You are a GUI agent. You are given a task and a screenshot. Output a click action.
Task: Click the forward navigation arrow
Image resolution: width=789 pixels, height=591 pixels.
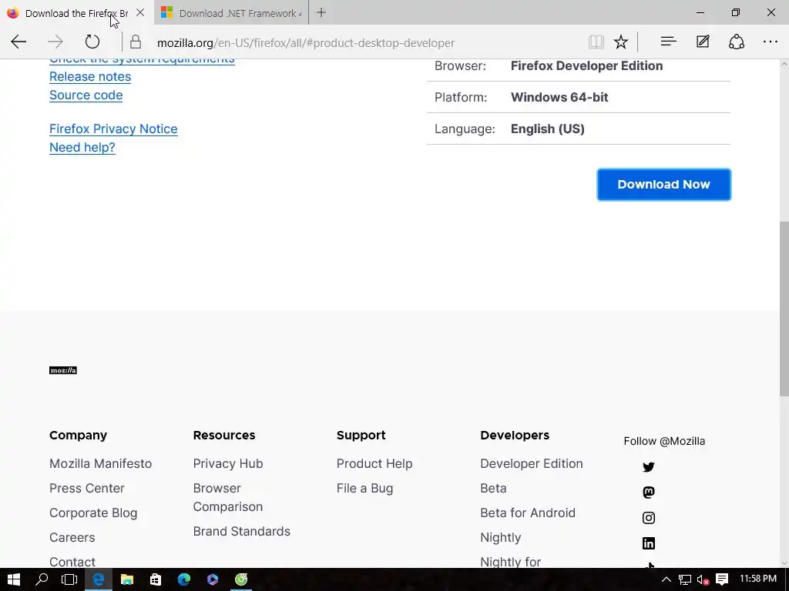coord(55,42)
